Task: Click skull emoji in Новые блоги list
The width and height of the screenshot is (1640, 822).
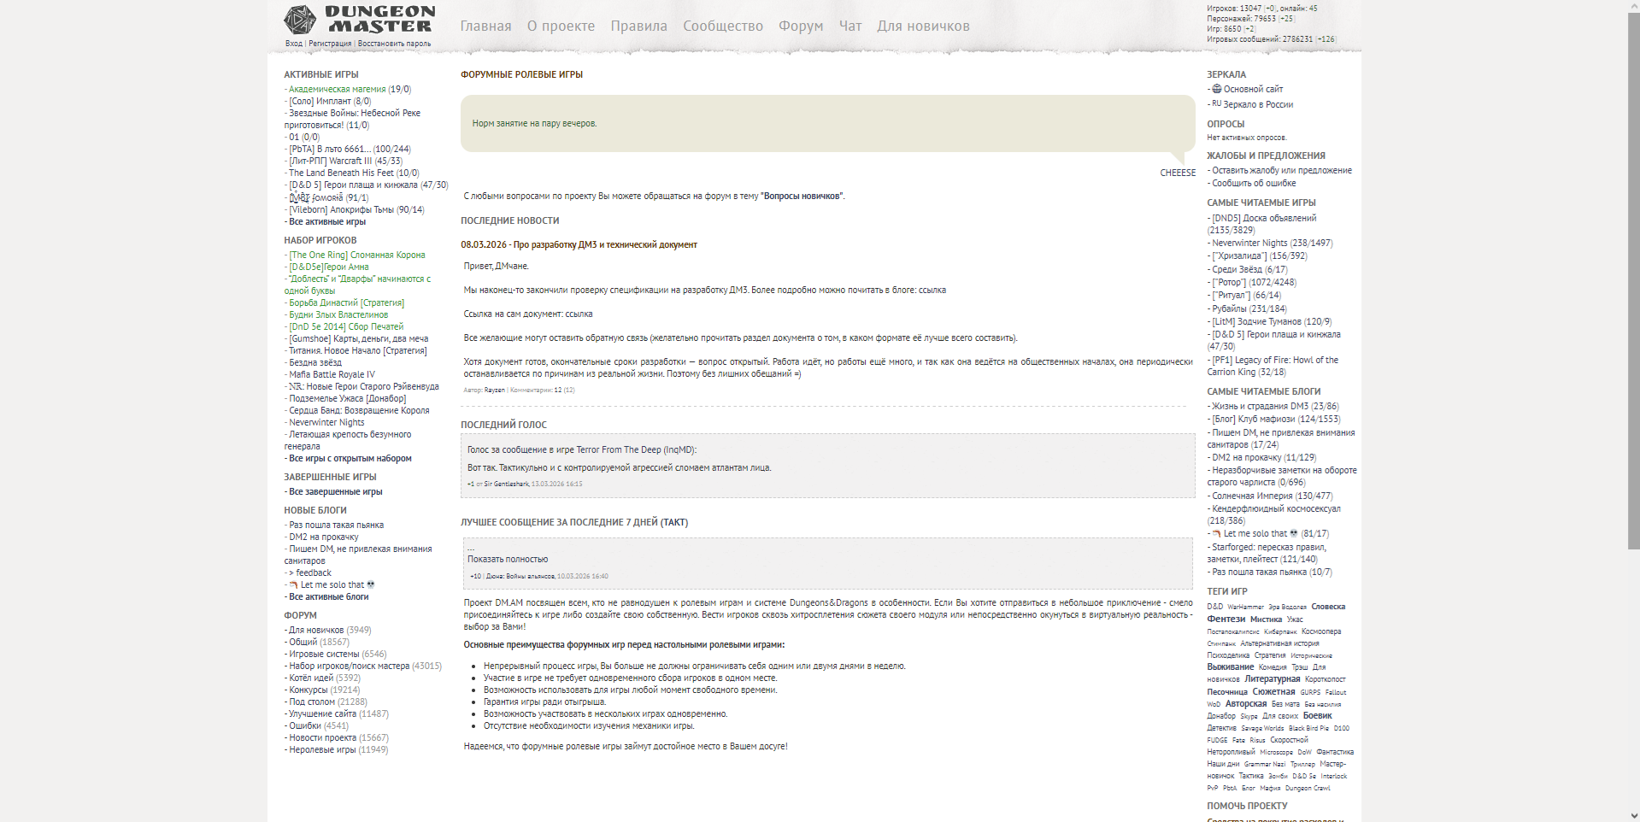Action: point(371,585)
